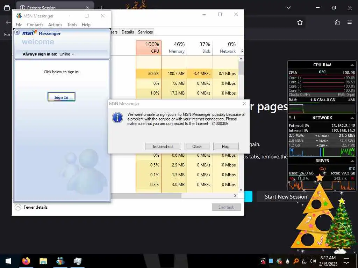Open the MSN Messenger File menu
Viewport: 358px width, 268px height.
[x=19, y=25]
